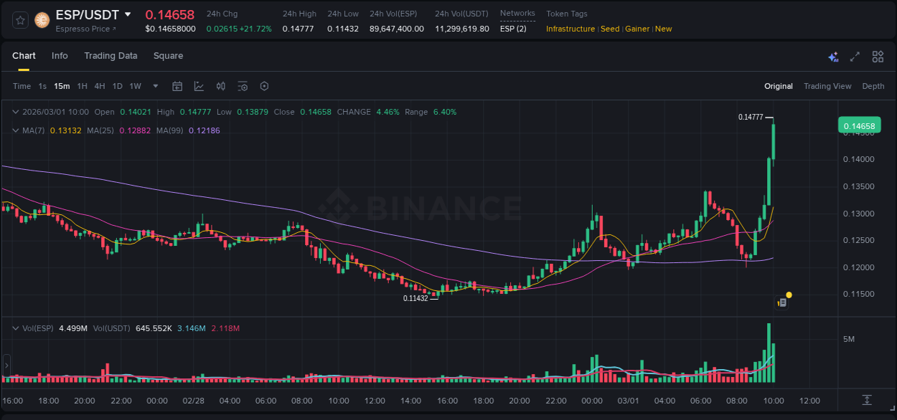Open the chart style selector icon
This screenshot has height=420, width=897.
pyautogui.click(x=199, y=86)
